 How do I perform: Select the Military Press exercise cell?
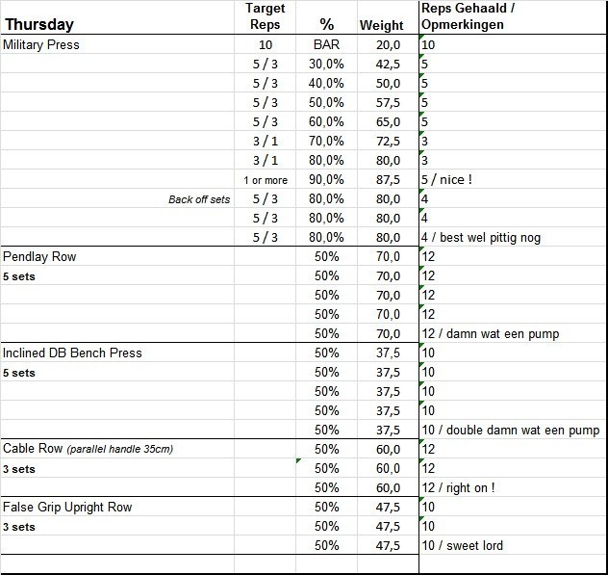(41, 44)
